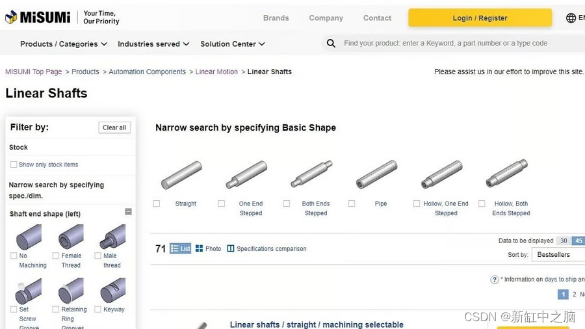
Task: Click the product keyword search field
Action: click(455, 44)
